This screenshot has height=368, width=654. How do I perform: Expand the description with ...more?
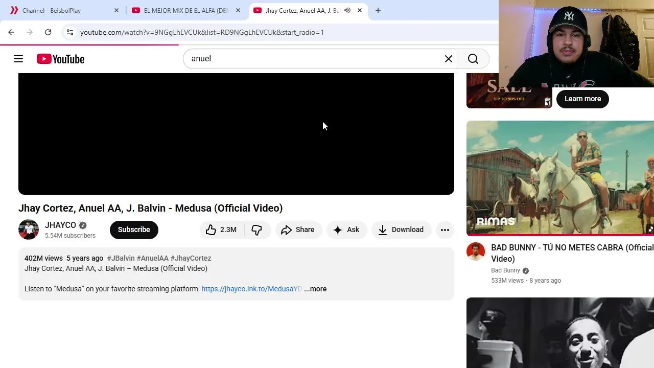315,289
